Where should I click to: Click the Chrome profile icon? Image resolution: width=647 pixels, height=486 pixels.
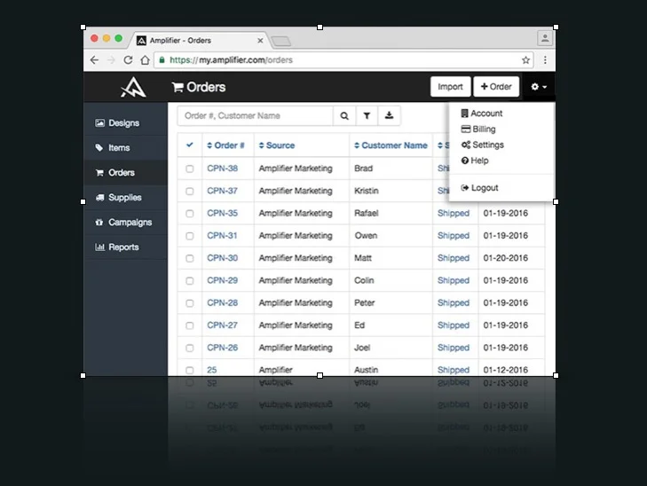(x=545, y=38)
